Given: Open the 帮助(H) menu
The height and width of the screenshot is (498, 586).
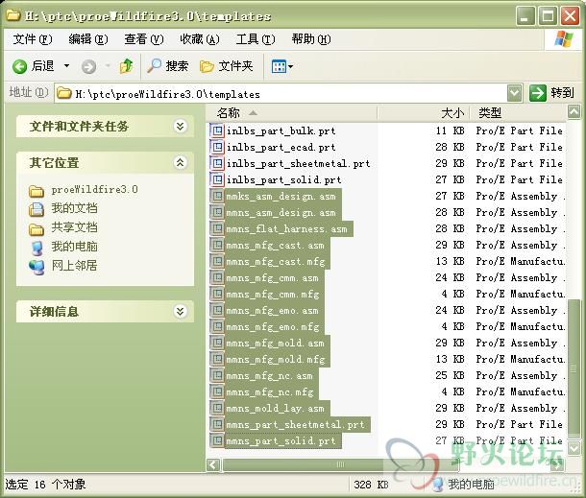Looking at the screenshot, I should point(311,39).
